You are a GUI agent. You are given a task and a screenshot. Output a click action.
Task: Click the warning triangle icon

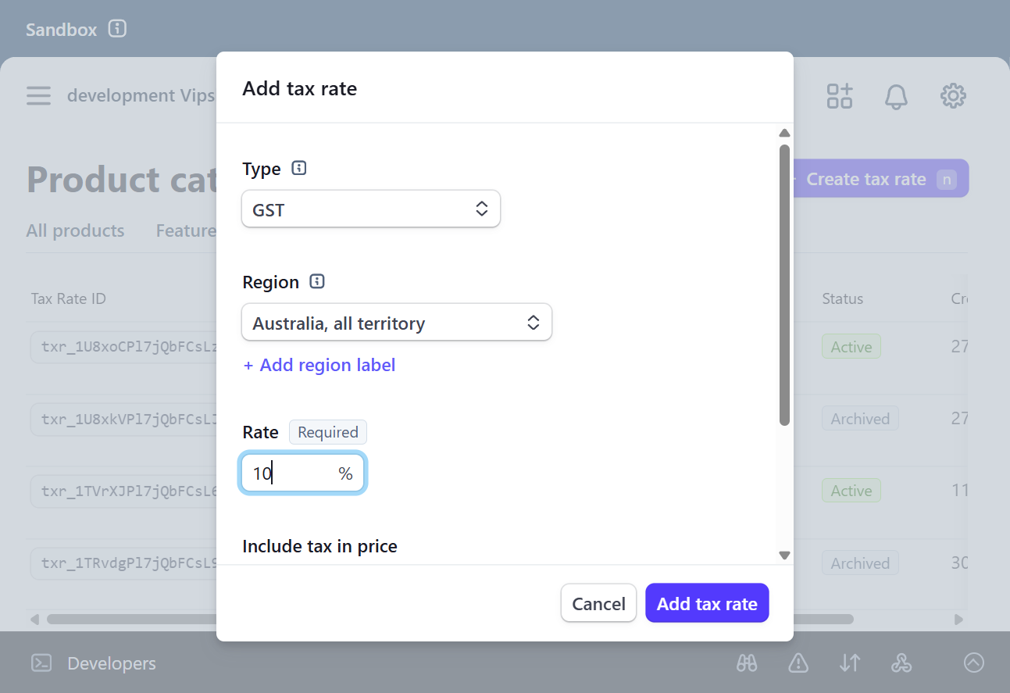point(798,663)
